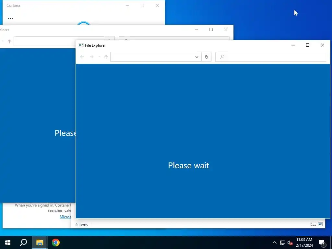
Task: Open the Microsoft link in Cortana window
Action: coord(65,217)
